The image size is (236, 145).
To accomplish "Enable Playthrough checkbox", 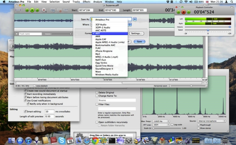I will tap(198, 125).
